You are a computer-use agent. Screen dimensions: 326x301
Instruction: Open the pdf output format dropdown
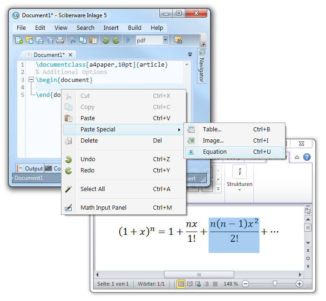coord(165,40)
